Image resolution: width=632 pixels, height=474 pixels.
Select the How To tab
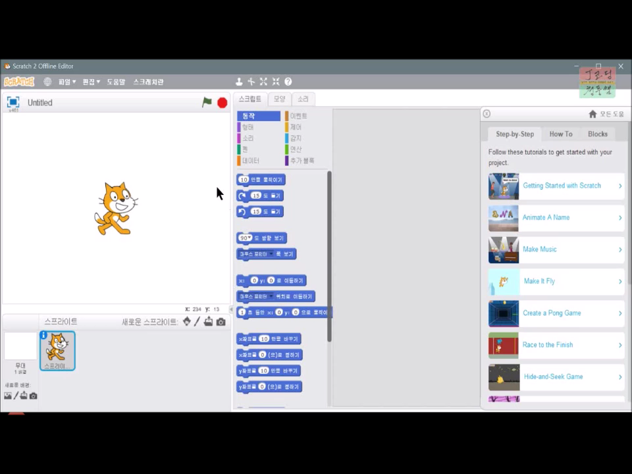pos(561,134)
